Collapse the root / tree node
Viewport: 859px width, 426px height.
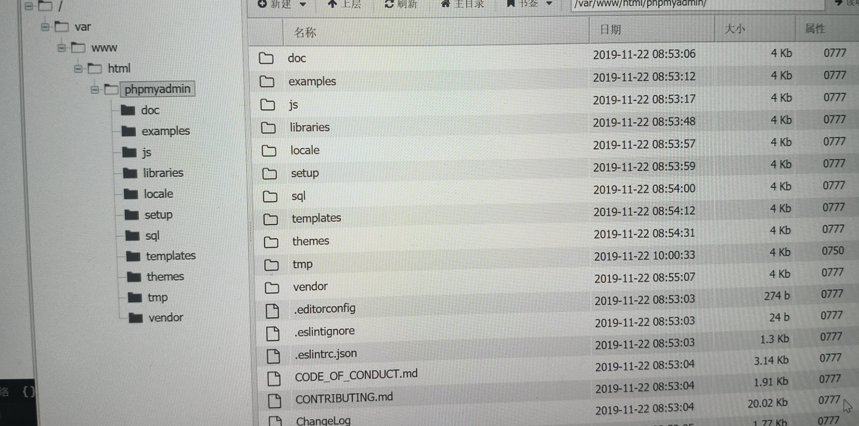(x=29, y=6)
